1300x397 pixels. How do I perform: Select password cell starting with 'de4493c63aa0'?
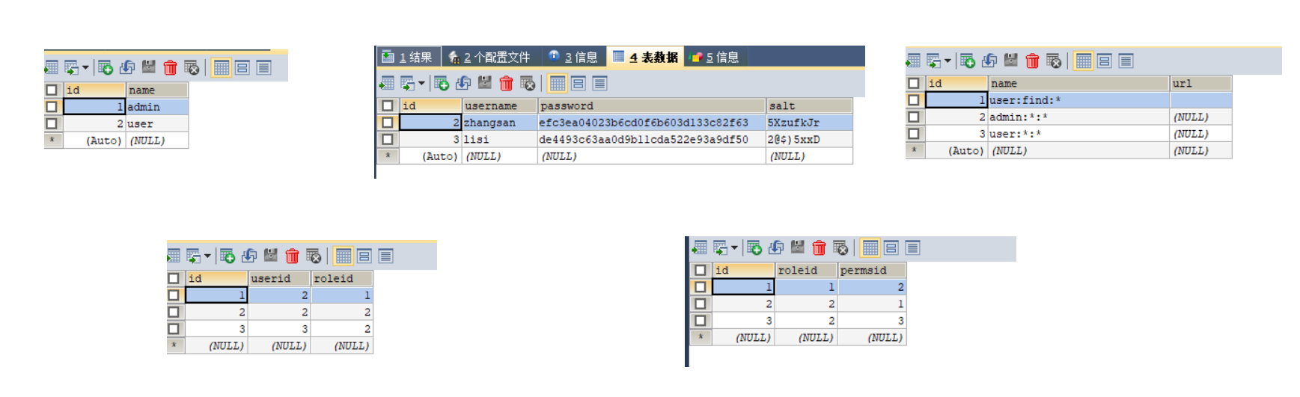point(651,139)
